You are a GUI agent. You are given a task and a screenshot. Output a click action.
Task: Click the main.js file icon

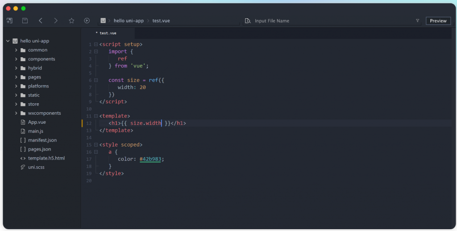pyautogui.click(x=23, y=131)
